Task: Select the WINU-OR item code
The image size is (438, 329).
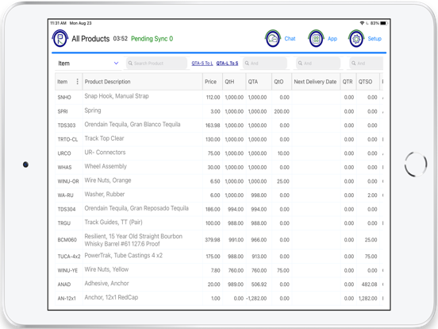Action: pyautogui.click(x=68, y=181)
